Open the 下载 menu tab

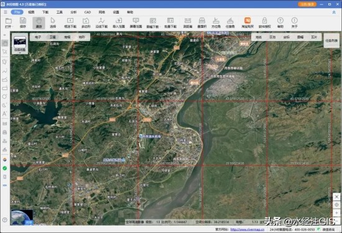pos(45,12)
